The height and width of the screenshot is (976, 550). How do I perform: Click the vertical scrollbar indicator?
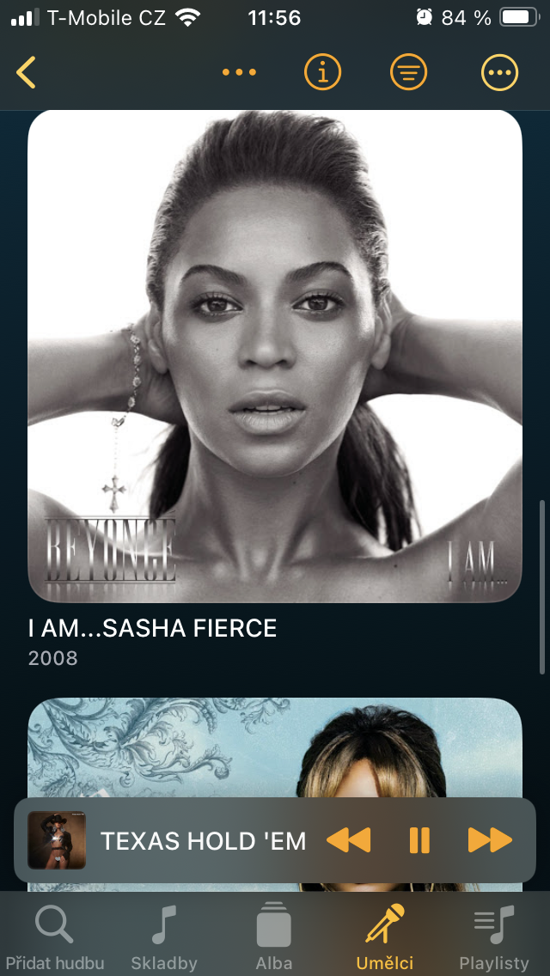click(x=542, y=585)
